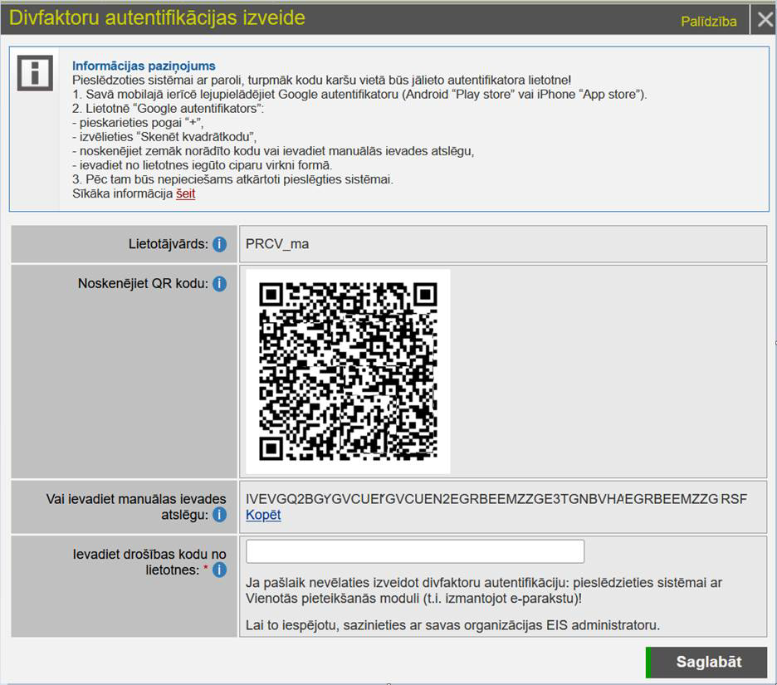Click Kopēt to copy the manual key
The width and height of the screenshot is (777, 685).
(263, 515)
